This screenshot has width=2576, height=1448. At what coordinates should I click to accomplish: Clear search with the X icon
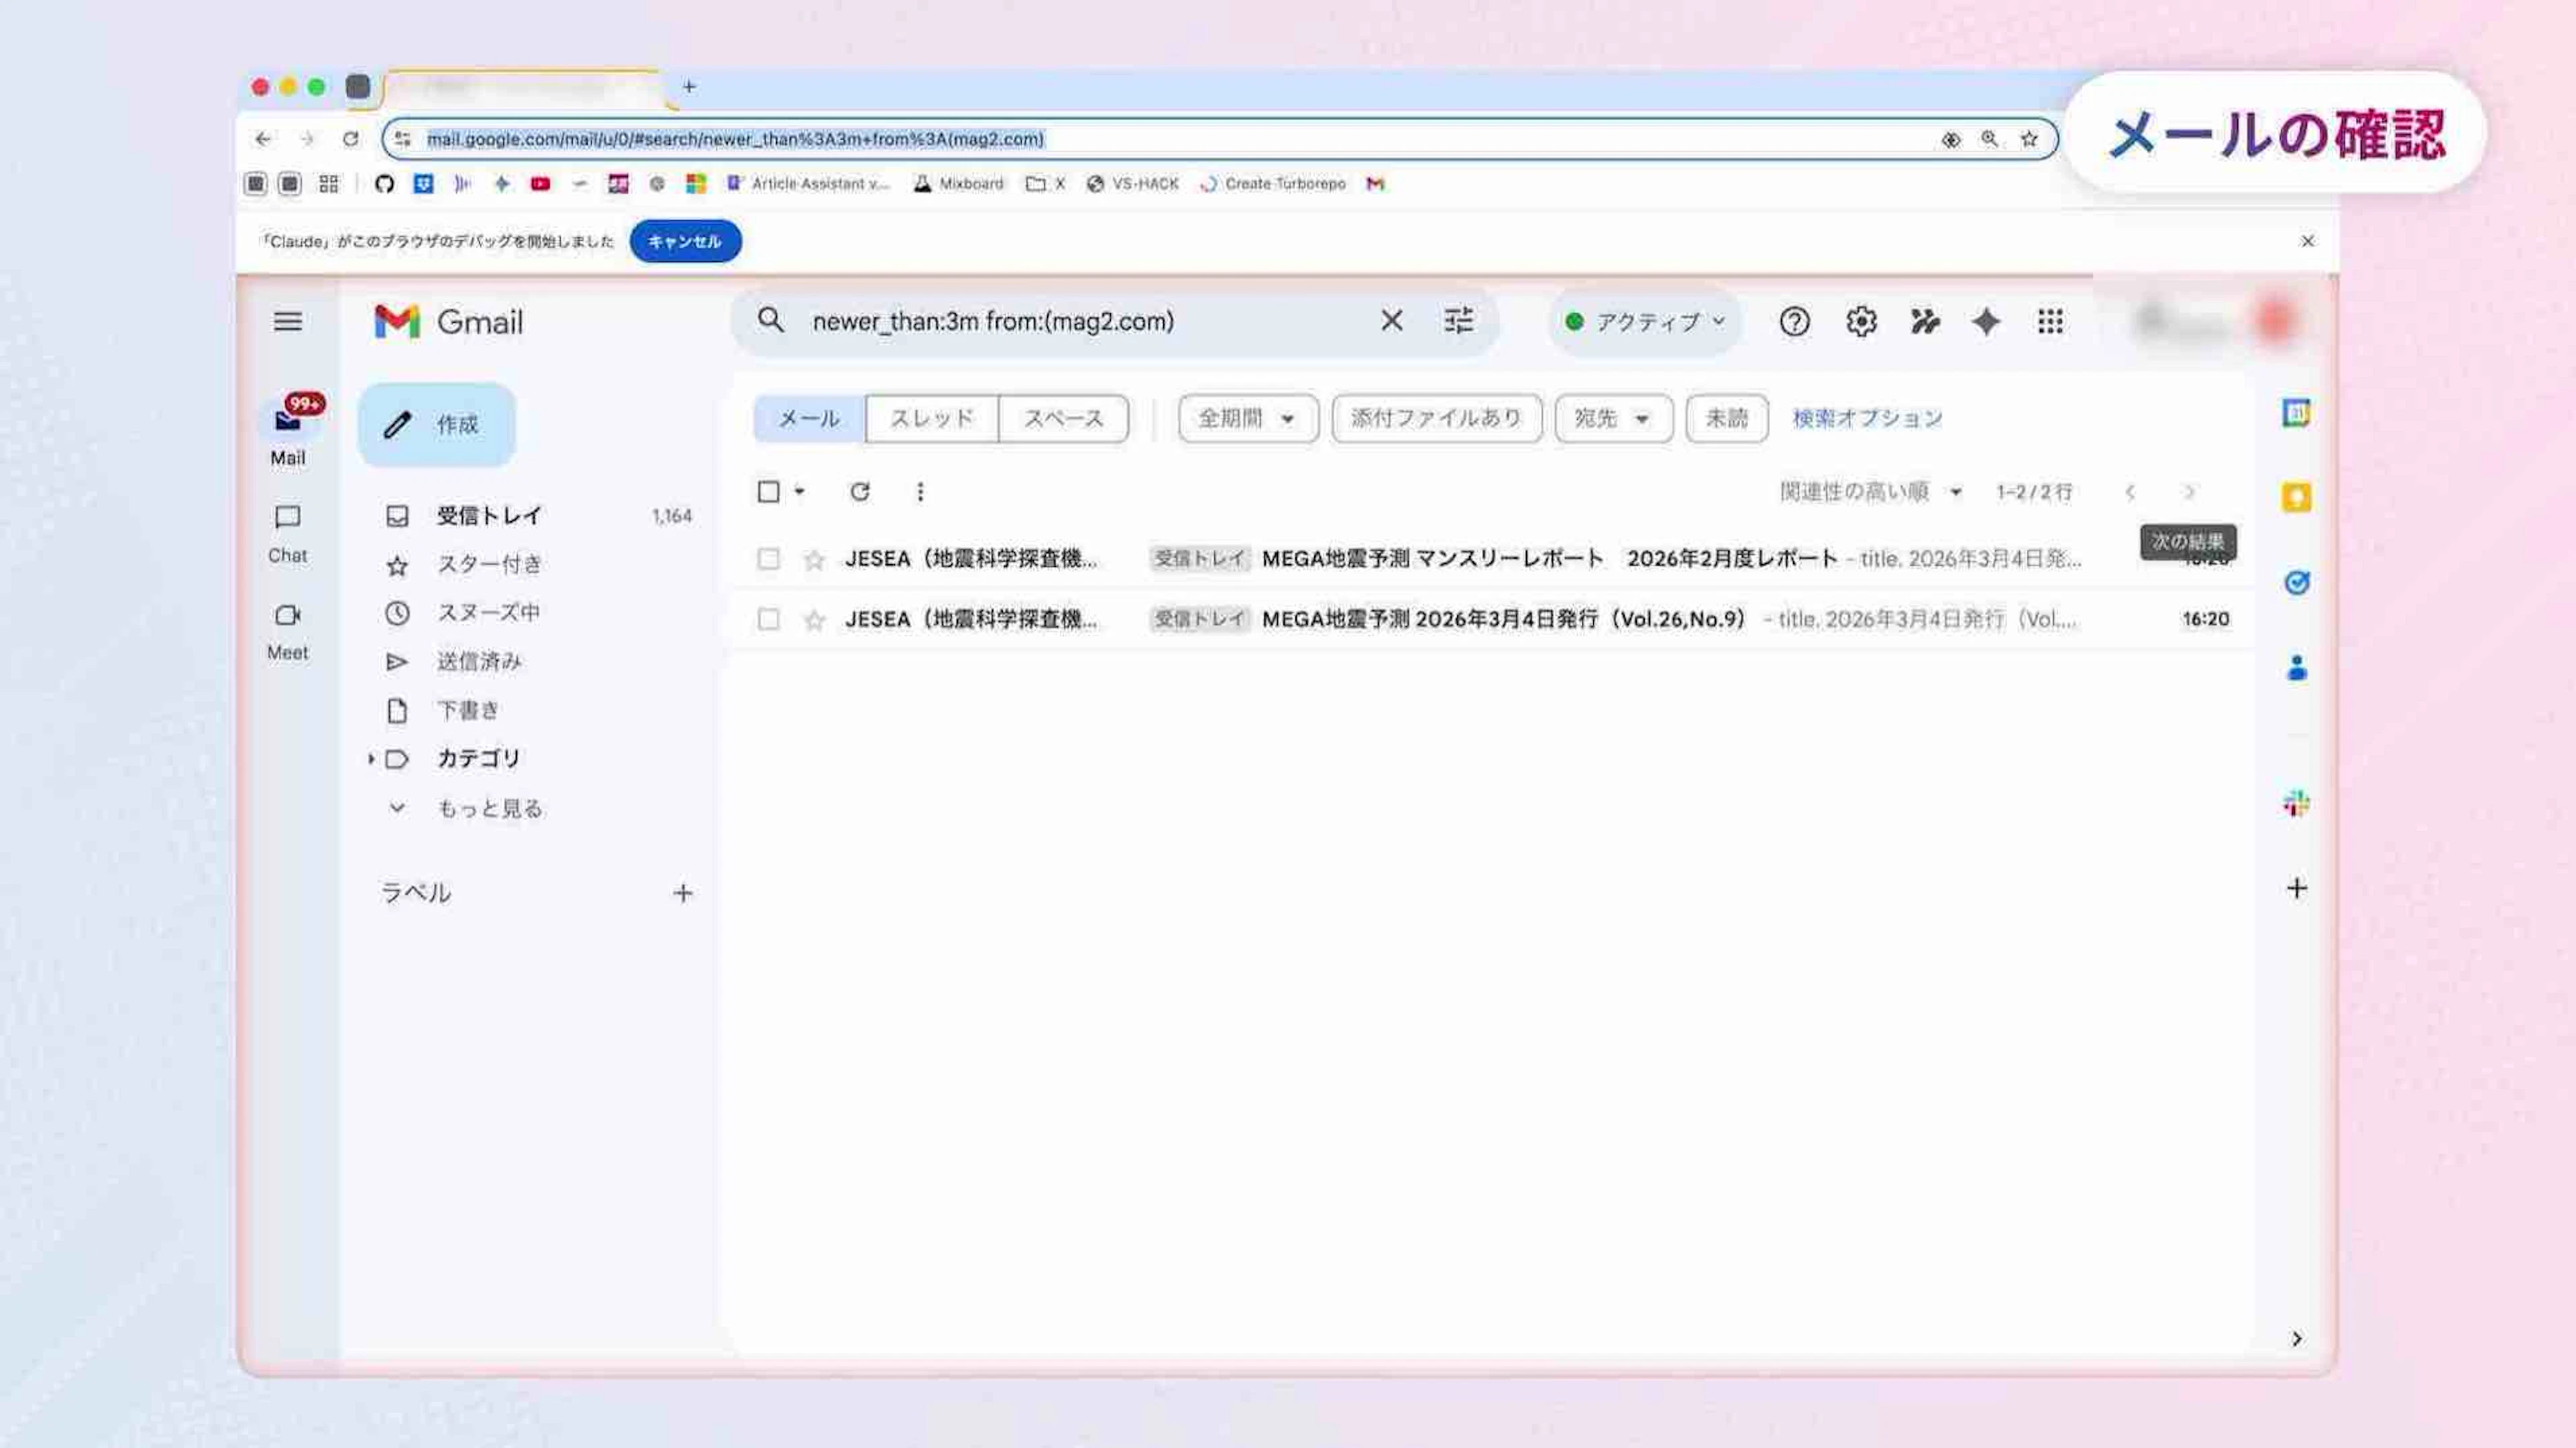(x=1391, y=321)
